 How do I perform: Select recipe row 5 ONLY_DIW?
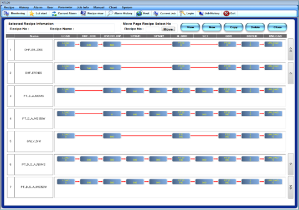(x=146, y=141)
